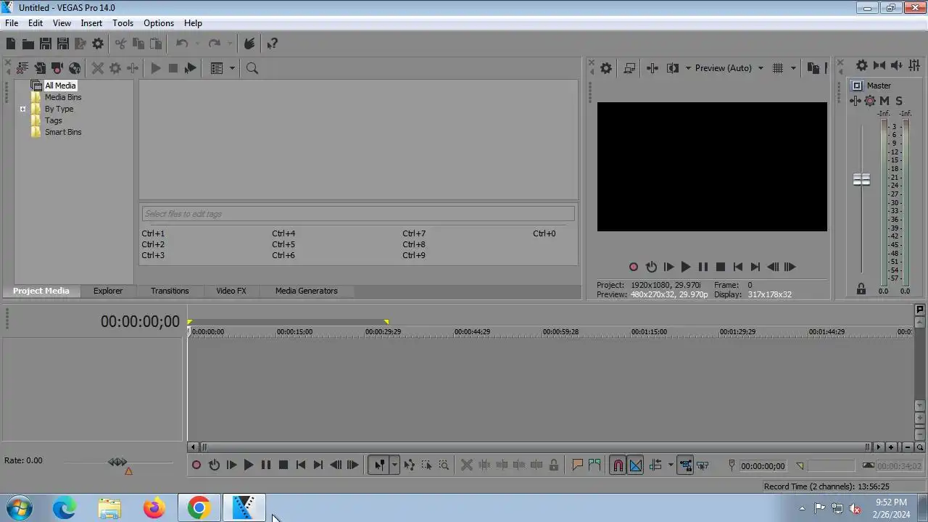Activate the What's This help icon
928x522 pixels.
(272, 44)
